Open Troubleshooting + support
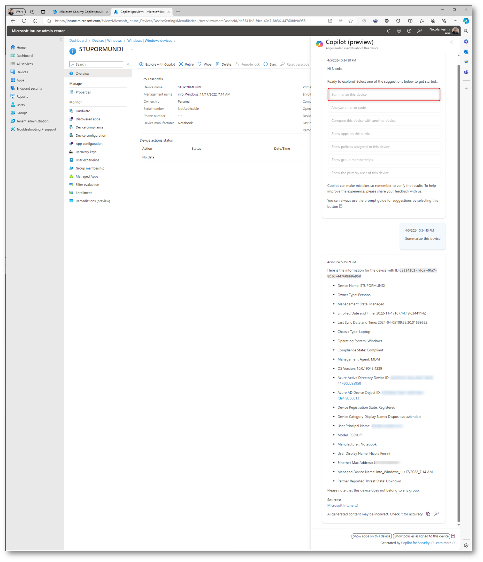483x562 pixels. [x=33, y=129]
